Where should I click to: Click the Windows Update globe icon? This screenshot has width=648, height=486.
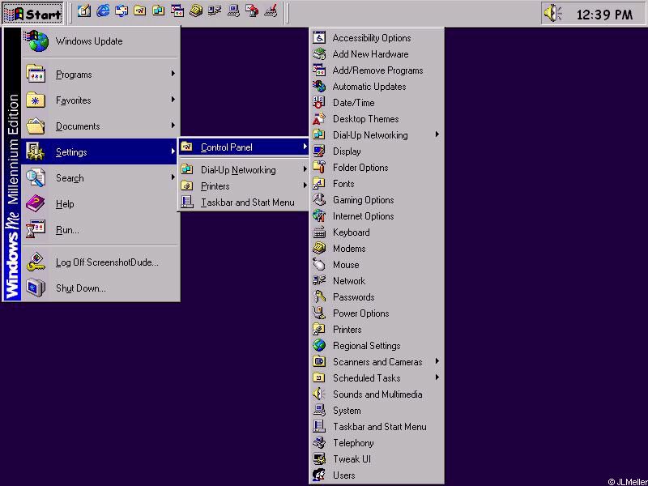coord(36,41)
